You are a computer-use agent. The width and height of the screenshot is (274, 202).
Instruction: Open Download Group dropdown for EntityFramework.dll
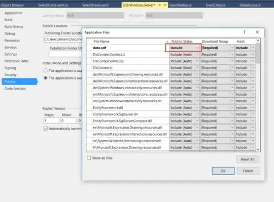click(232, 107)
